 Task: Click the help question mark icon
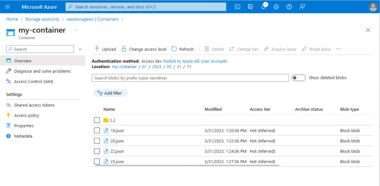[289, 7]
